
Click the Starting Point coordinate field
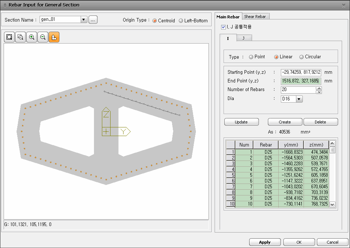pos(301,72)
